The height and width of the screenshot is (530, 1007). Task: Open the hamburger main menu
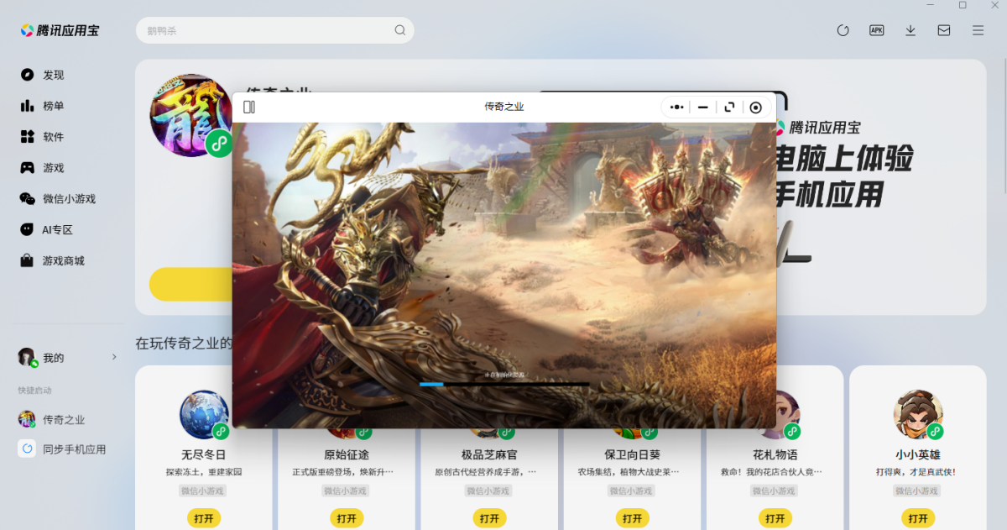978,30
